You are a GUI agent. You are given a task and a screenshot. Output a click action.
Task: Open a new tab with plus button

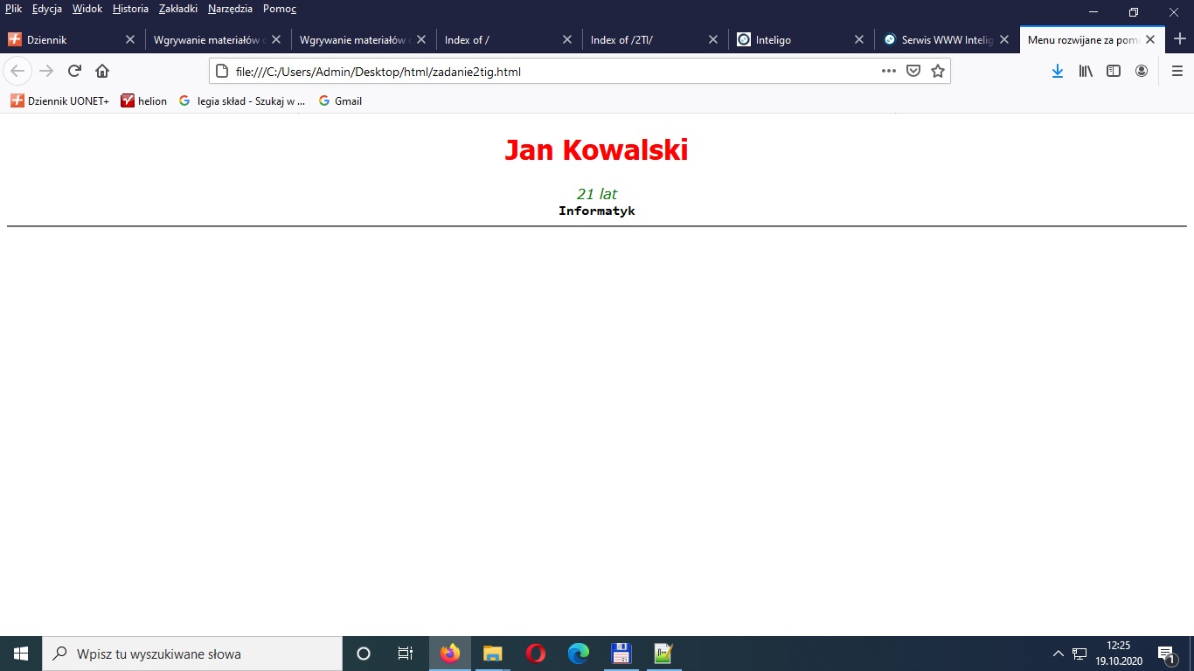click(1179, 39)
